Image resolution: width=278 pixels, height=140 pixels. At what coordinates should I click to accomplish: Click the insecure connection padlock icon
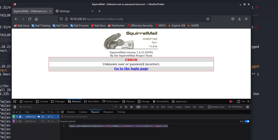[x=67, y=19]
